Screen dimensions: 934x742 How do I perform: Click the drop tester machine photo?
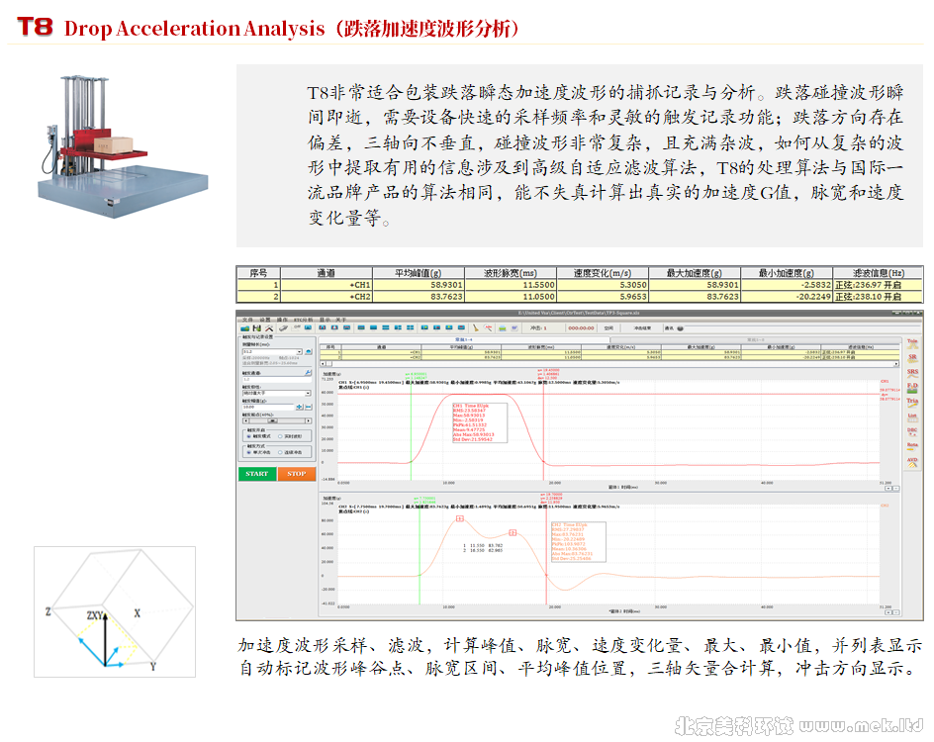(124, 146)
